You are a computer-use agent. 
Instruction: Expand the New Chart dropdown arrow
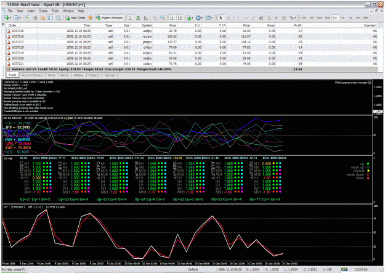click(x=10, y=18)
